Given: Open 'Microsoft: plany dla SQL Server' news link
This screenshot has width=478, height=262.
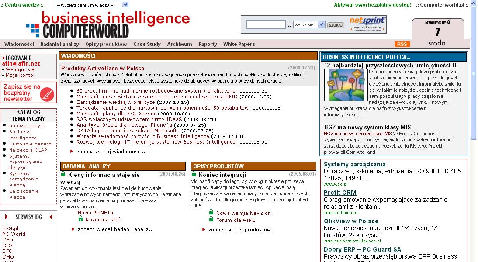Looking at the screenshot, I should pos(116,114).
